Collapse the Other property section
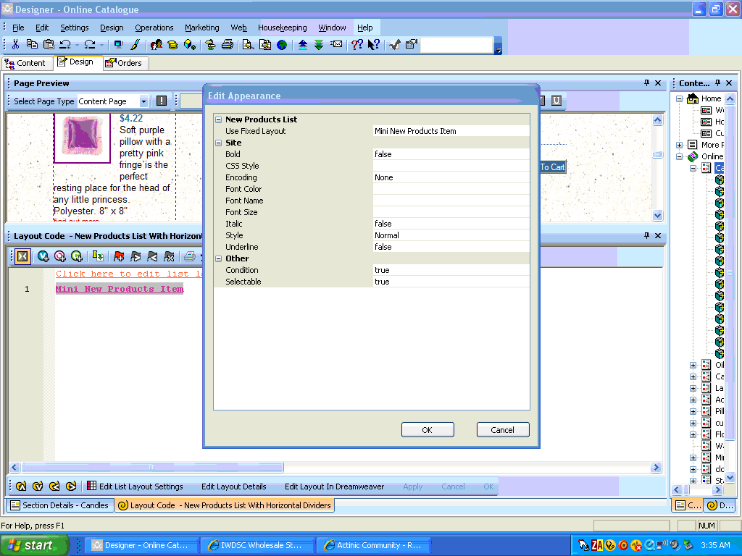Viewport: 742px width, 556px height. [219, 258]
